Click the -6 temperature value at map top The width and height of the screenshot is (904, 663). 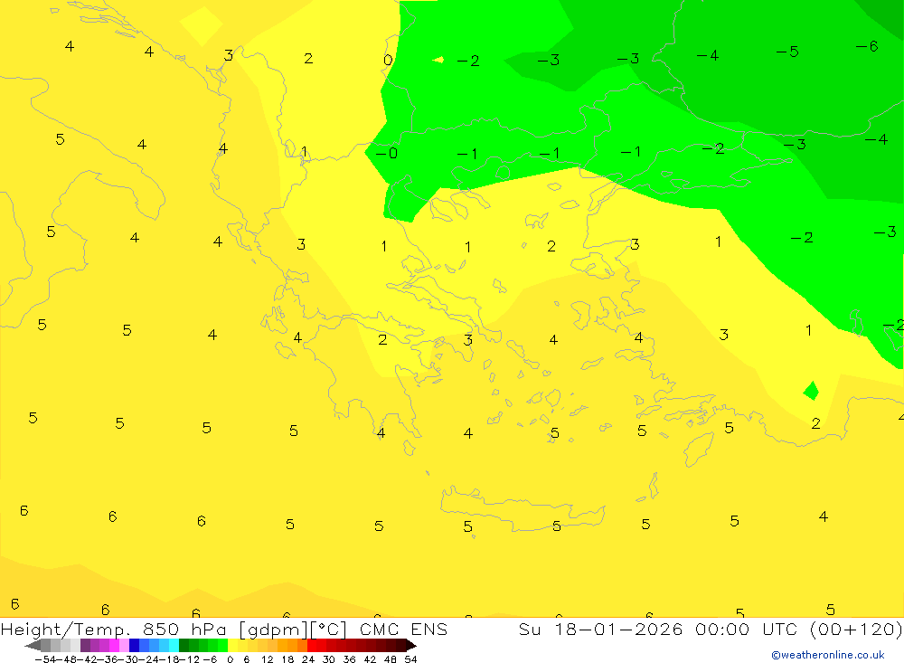867,46
